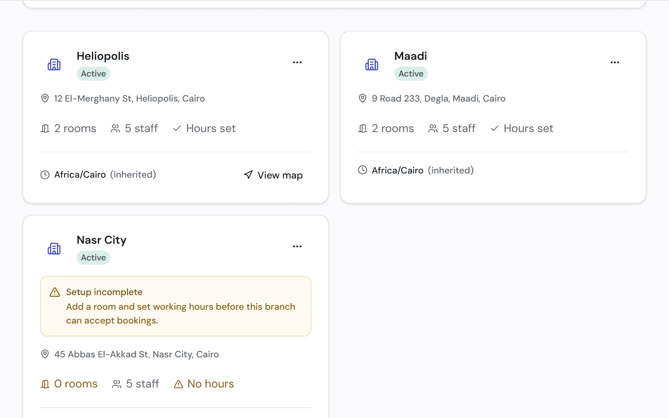Click the 2 rooms count in Heliopolis
The width and height of the screenshot is (669, 418).
[x=75, y=128]
